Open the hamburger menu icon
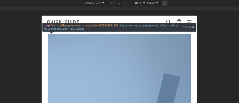 pyautogui.click(x=189, y=22)
